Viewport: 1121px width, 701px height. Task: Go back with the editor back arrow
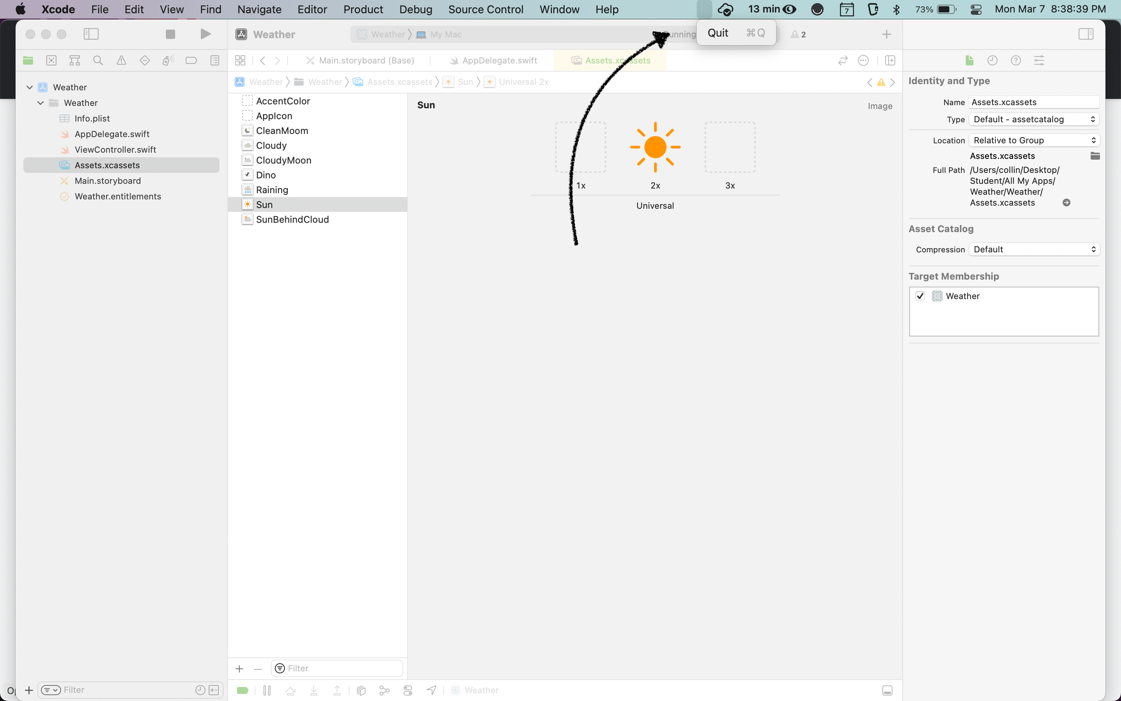click(x=263, y=60)
